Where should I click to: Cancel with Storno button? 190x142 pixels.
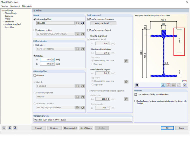pyautogui.click(x=181, y=128)
